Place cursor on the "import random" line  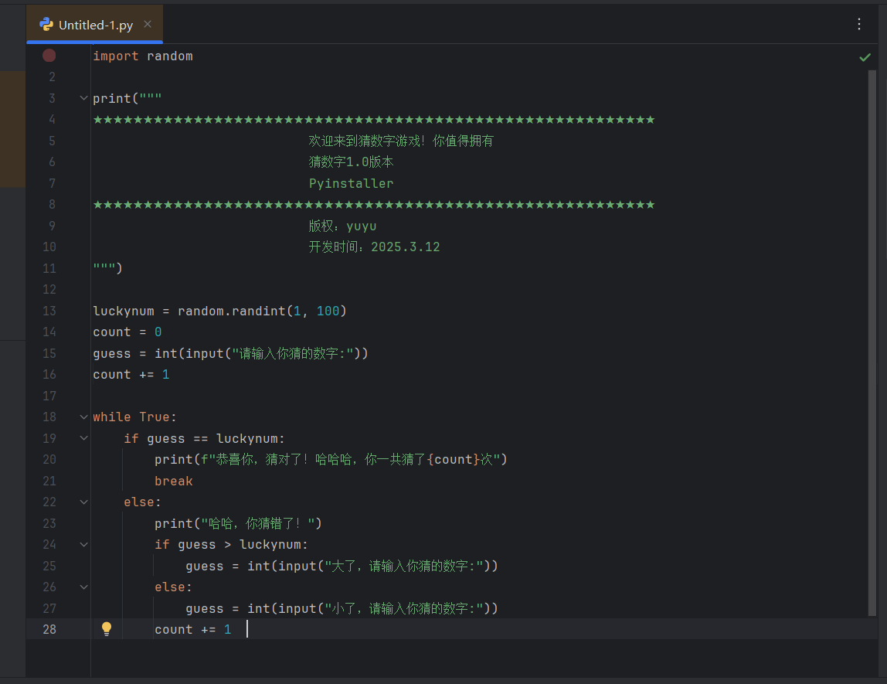pyautogui.click(x=143, y=56)
